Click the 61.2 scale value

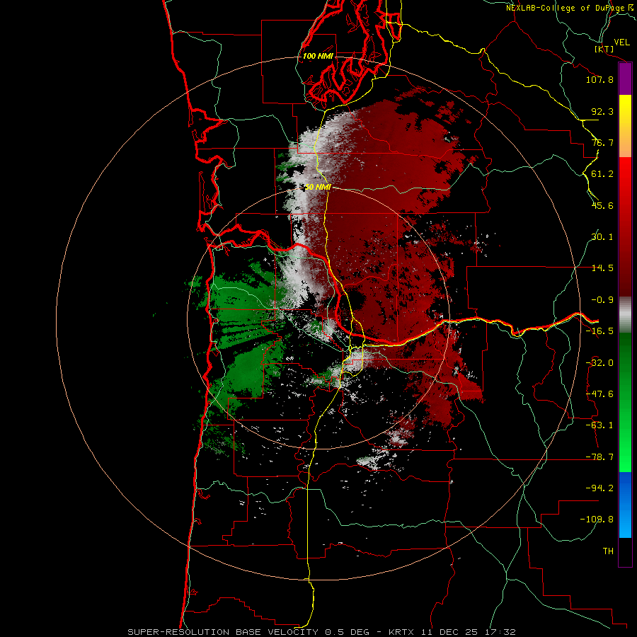click(x=602, y=174)
